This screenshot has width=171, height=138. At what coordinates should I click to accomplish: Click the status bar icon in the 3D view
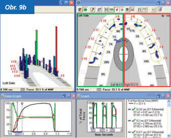(x=22, y=90)
